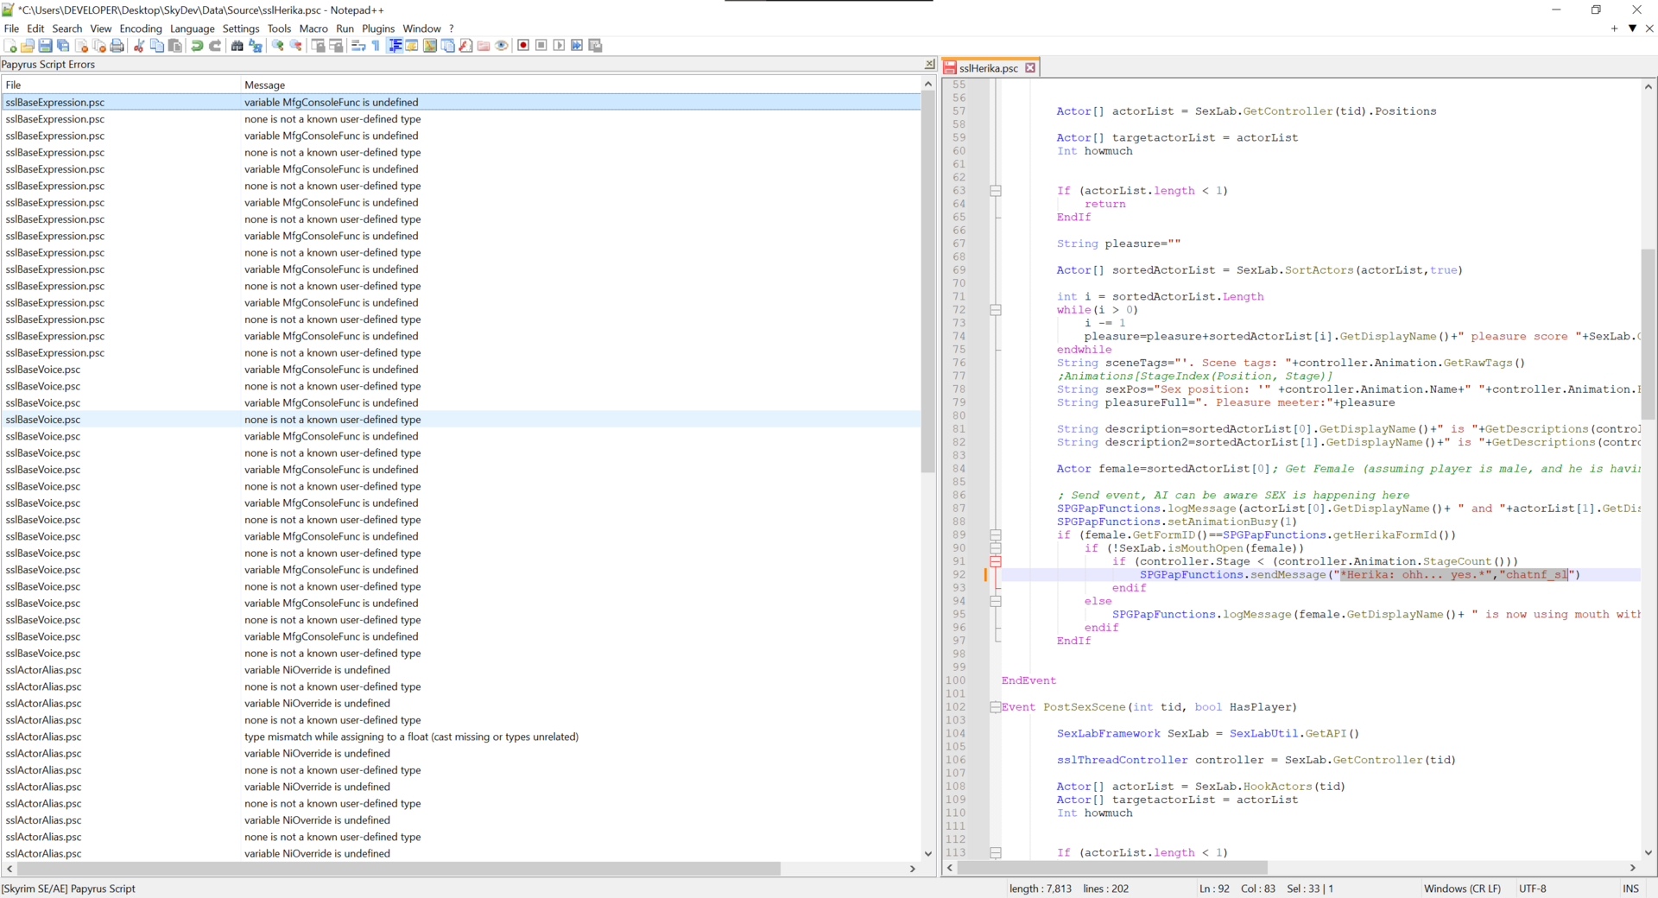Open the User Defined Language dialog icon
1658x898 pixels.
click(x=413, y=45)
